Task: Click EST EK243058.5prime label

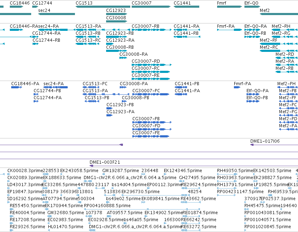Action: click(79, 171)
